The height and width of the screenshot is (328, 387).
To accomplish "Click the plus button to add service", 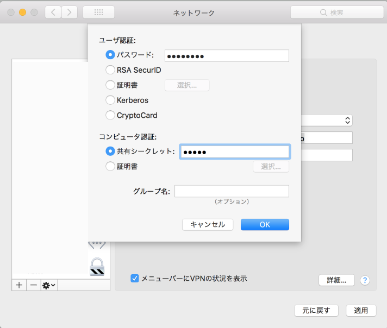I will [19, 285].
